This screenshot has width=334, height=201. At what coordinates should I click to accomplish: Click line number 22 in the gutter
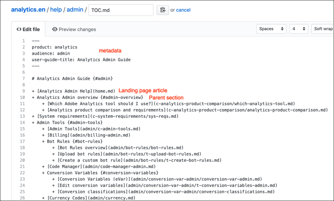point(22,173)
